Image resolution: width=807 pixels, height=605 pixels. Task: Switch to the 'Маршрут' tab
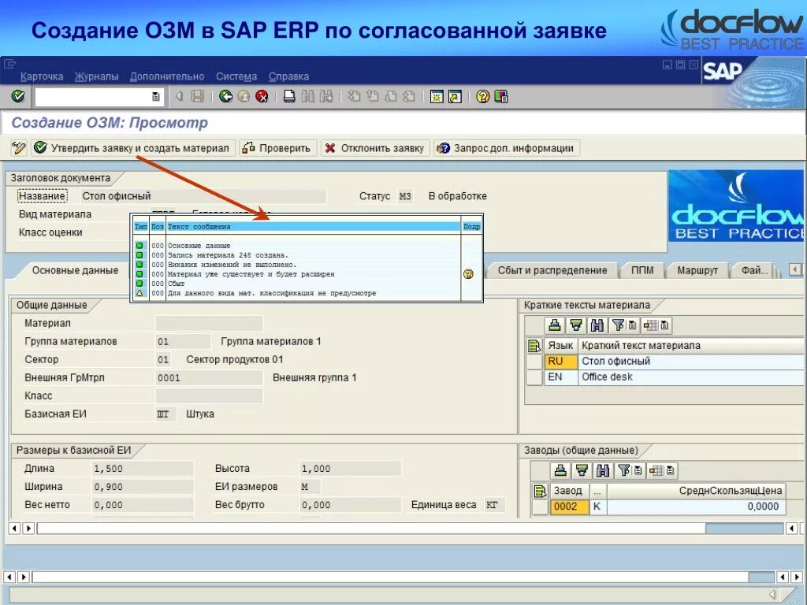click(697, 270)
